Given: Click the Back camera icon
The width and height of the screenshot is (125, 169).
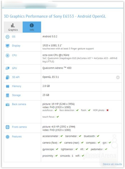Looking at the screenshot, I should pyautogui.click(x=7, y=104).
